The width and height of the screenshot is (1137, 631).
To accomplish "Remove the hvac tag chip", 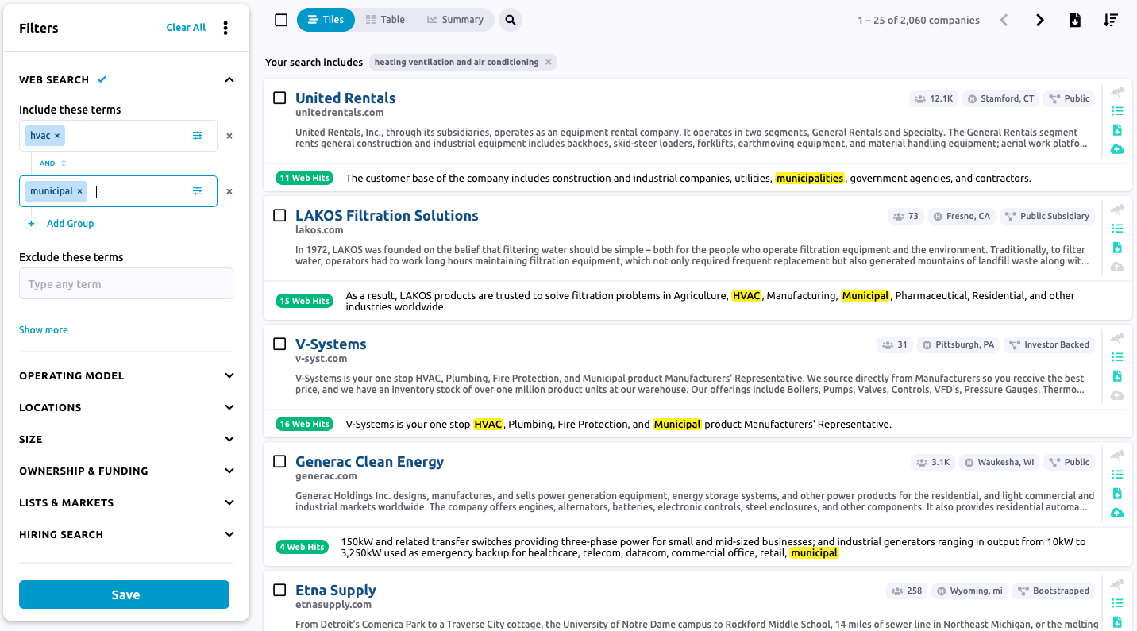I will (x=57, y=136).
